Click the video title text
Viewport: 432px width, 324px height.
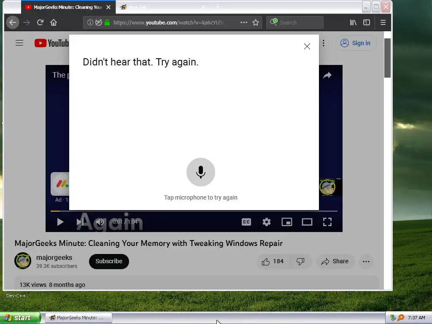[148, 243]
